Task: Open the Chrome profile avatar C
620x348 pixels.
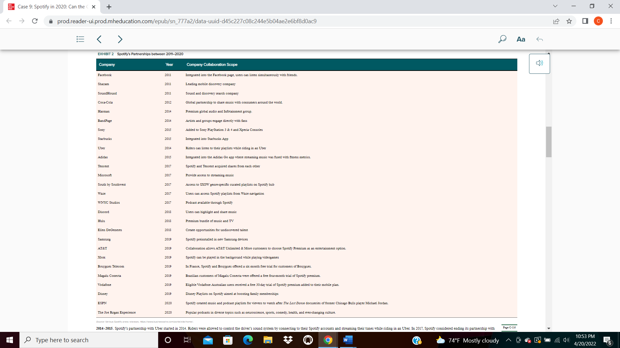Action: (x=598, y=21)
